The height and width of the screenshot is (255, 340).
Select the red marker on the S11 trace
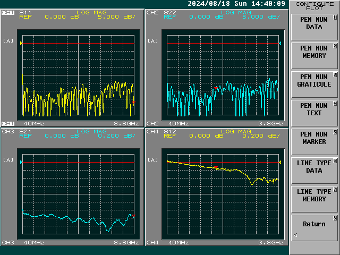(x=133, y=102)
